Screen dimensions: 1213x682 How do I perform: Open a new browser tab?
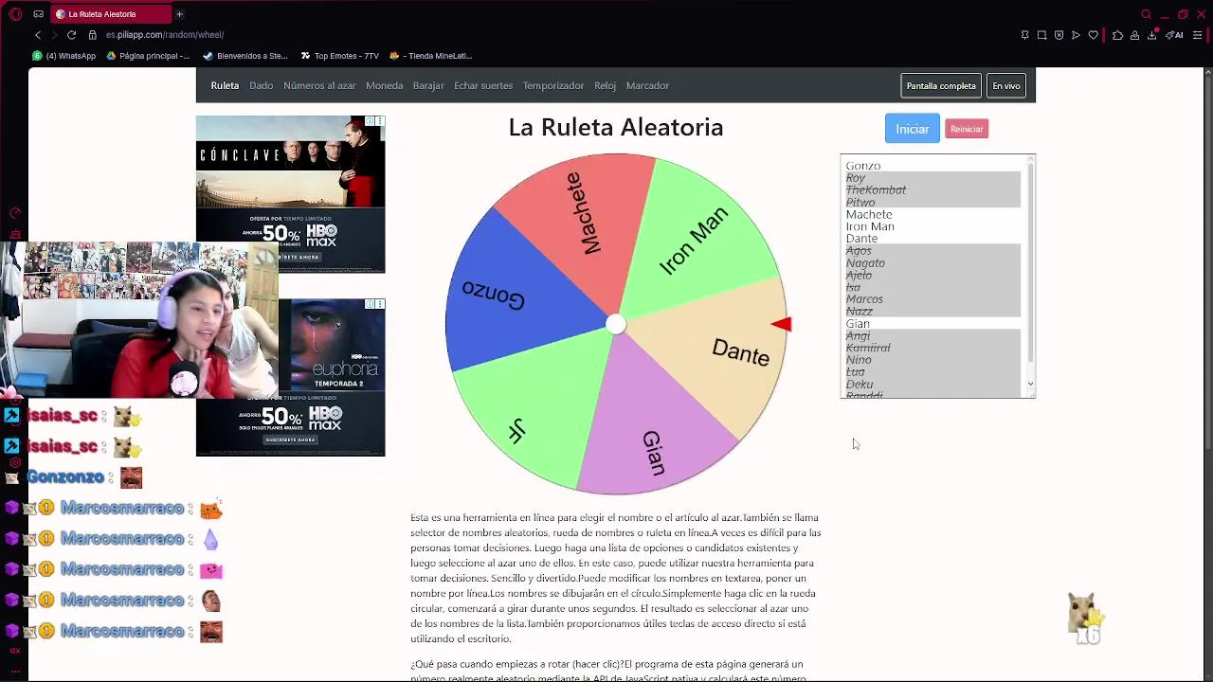[179, 14]
